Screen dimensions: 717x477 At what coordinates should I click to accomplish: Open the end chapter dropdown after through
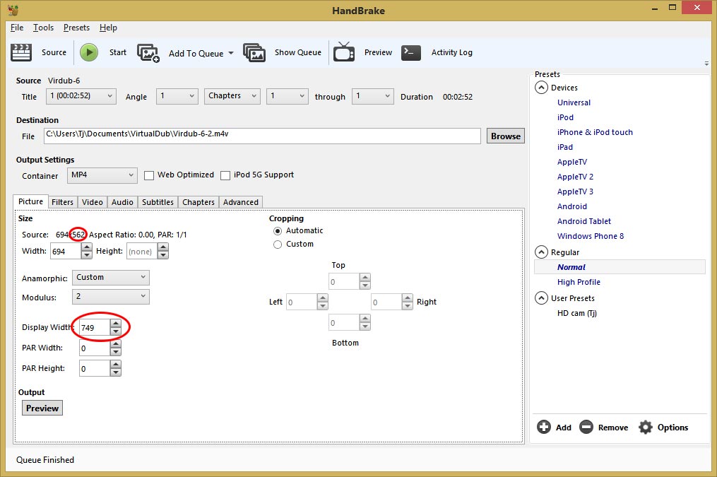[373, 96]
